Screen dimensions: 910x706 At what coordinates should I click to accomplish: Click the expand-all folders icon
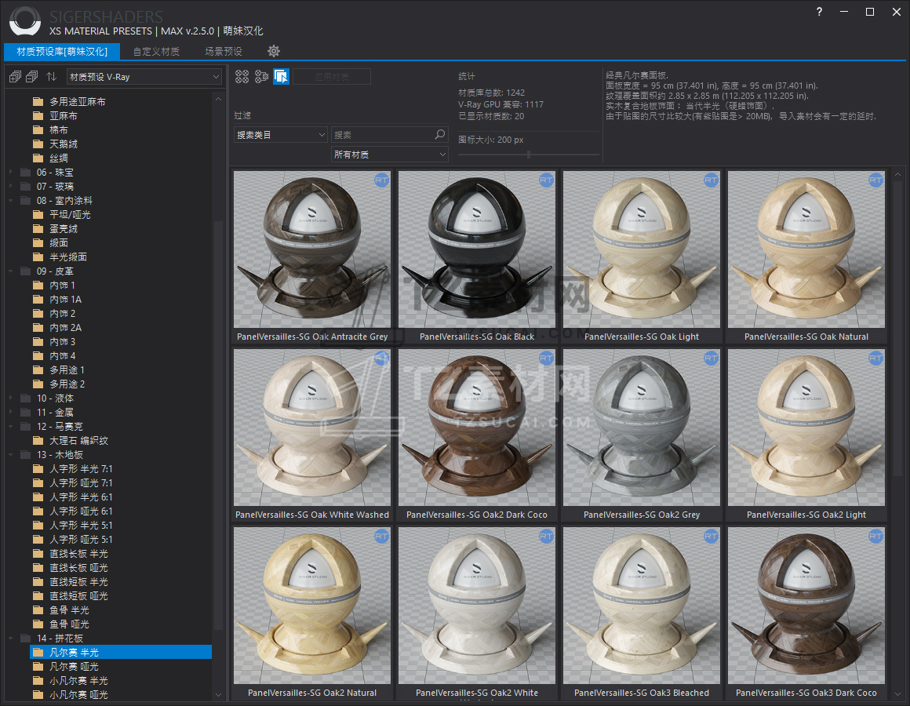tap(14, 76)
